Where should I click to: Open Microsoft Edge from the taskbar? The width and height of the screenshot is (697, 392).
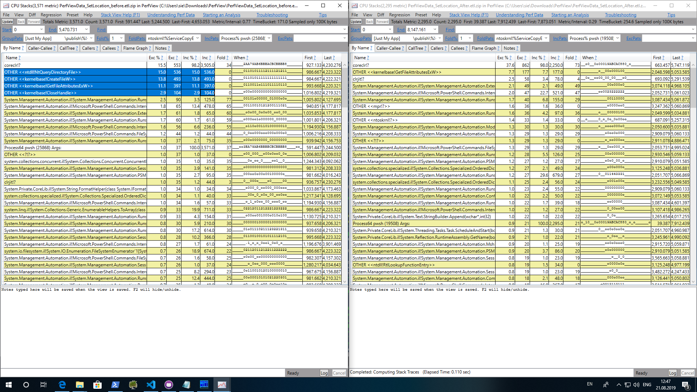pos(62,385)
